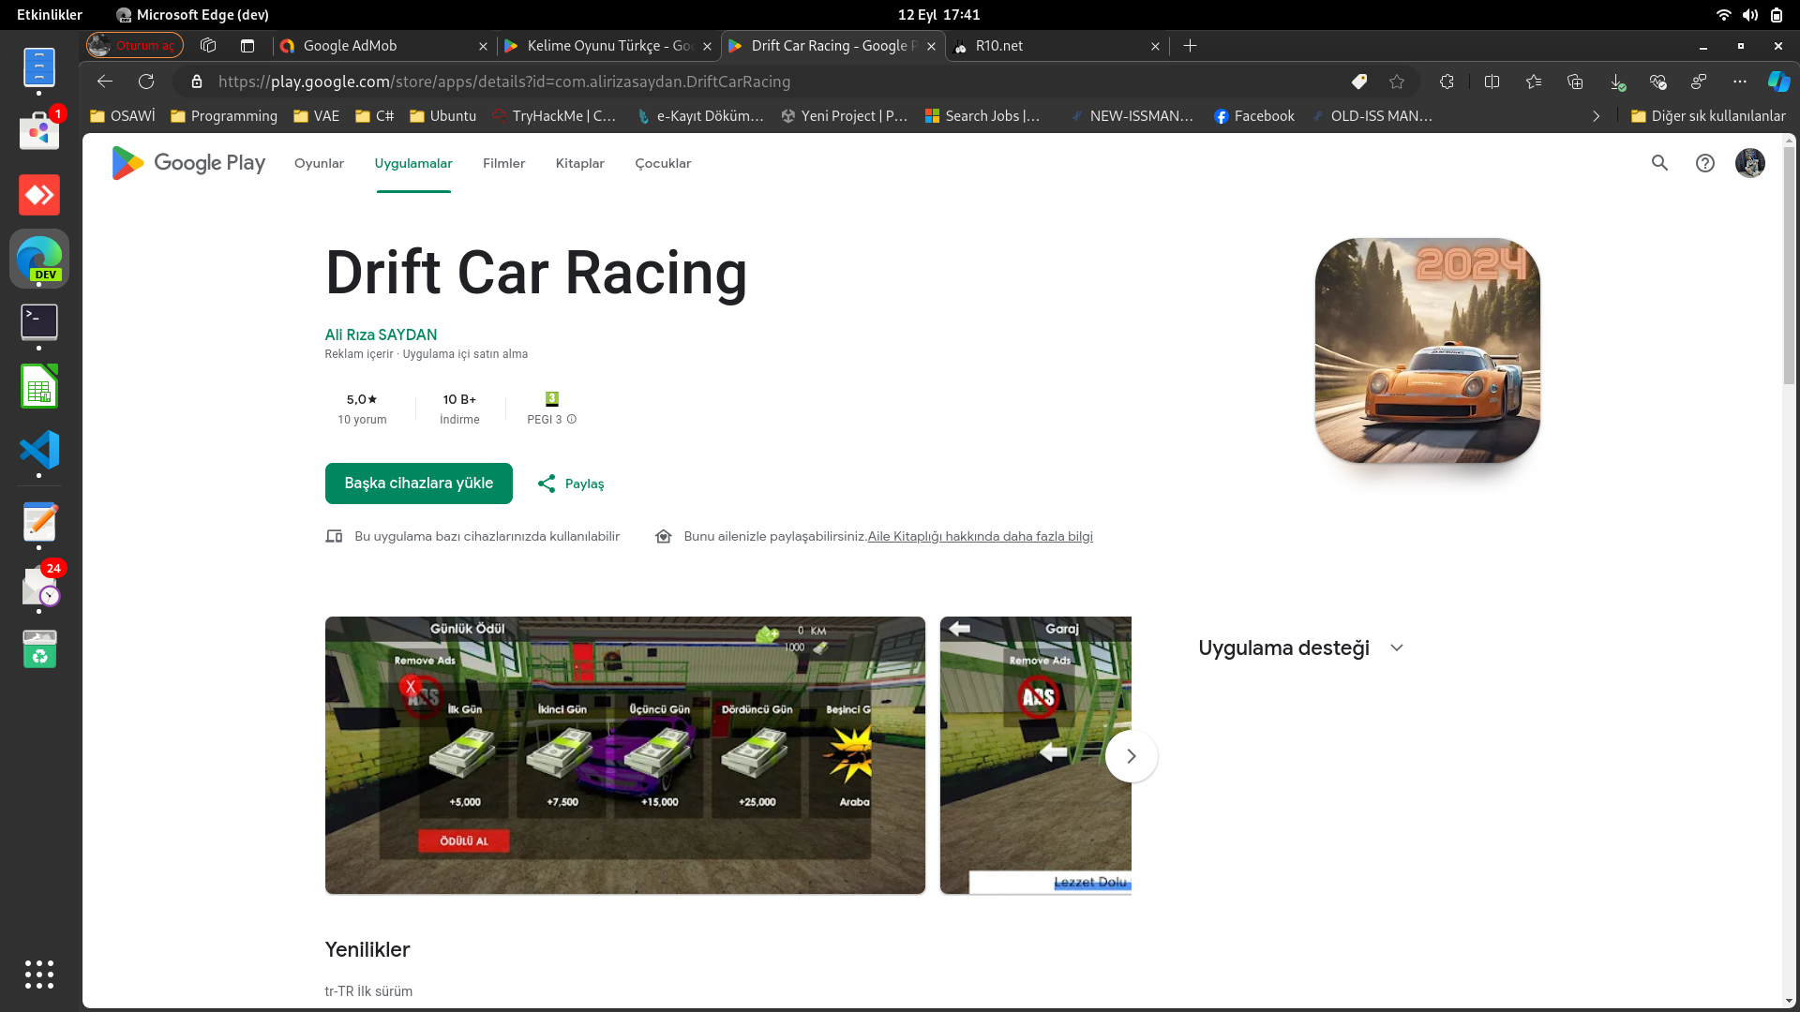
Task: Open the Google Play help center icon
Action: 1704,163
